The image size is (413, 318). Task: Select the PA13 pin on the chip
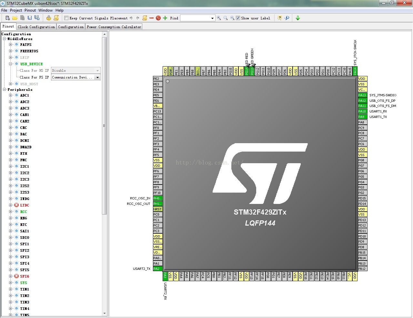pos(362,95)
